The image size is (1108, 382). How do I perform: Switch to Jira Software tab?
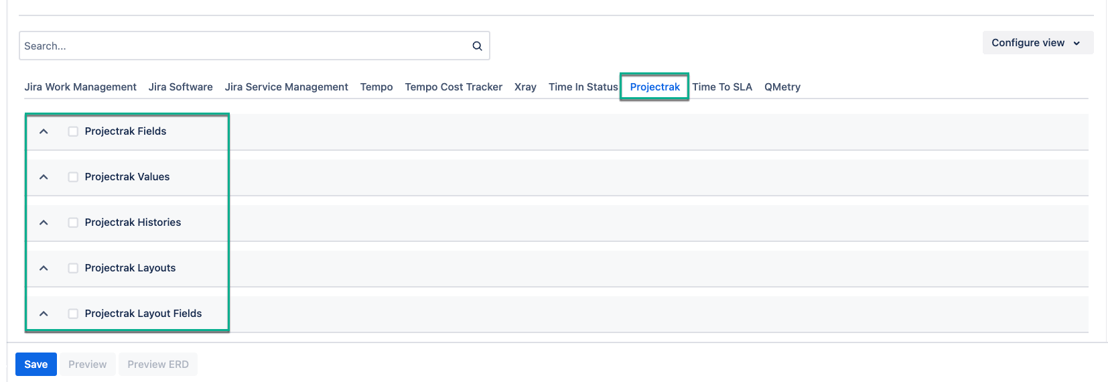coord(181,87)
